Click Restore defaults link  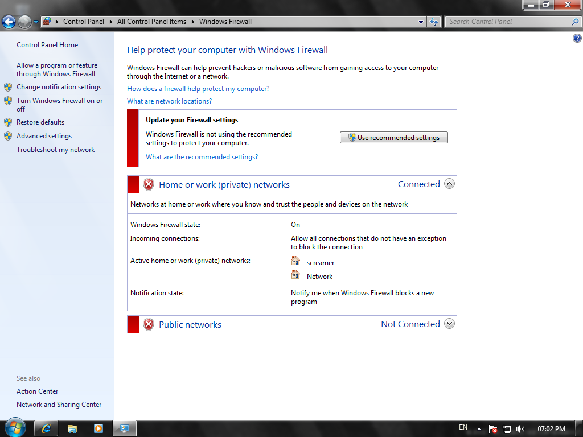point(40,122)
